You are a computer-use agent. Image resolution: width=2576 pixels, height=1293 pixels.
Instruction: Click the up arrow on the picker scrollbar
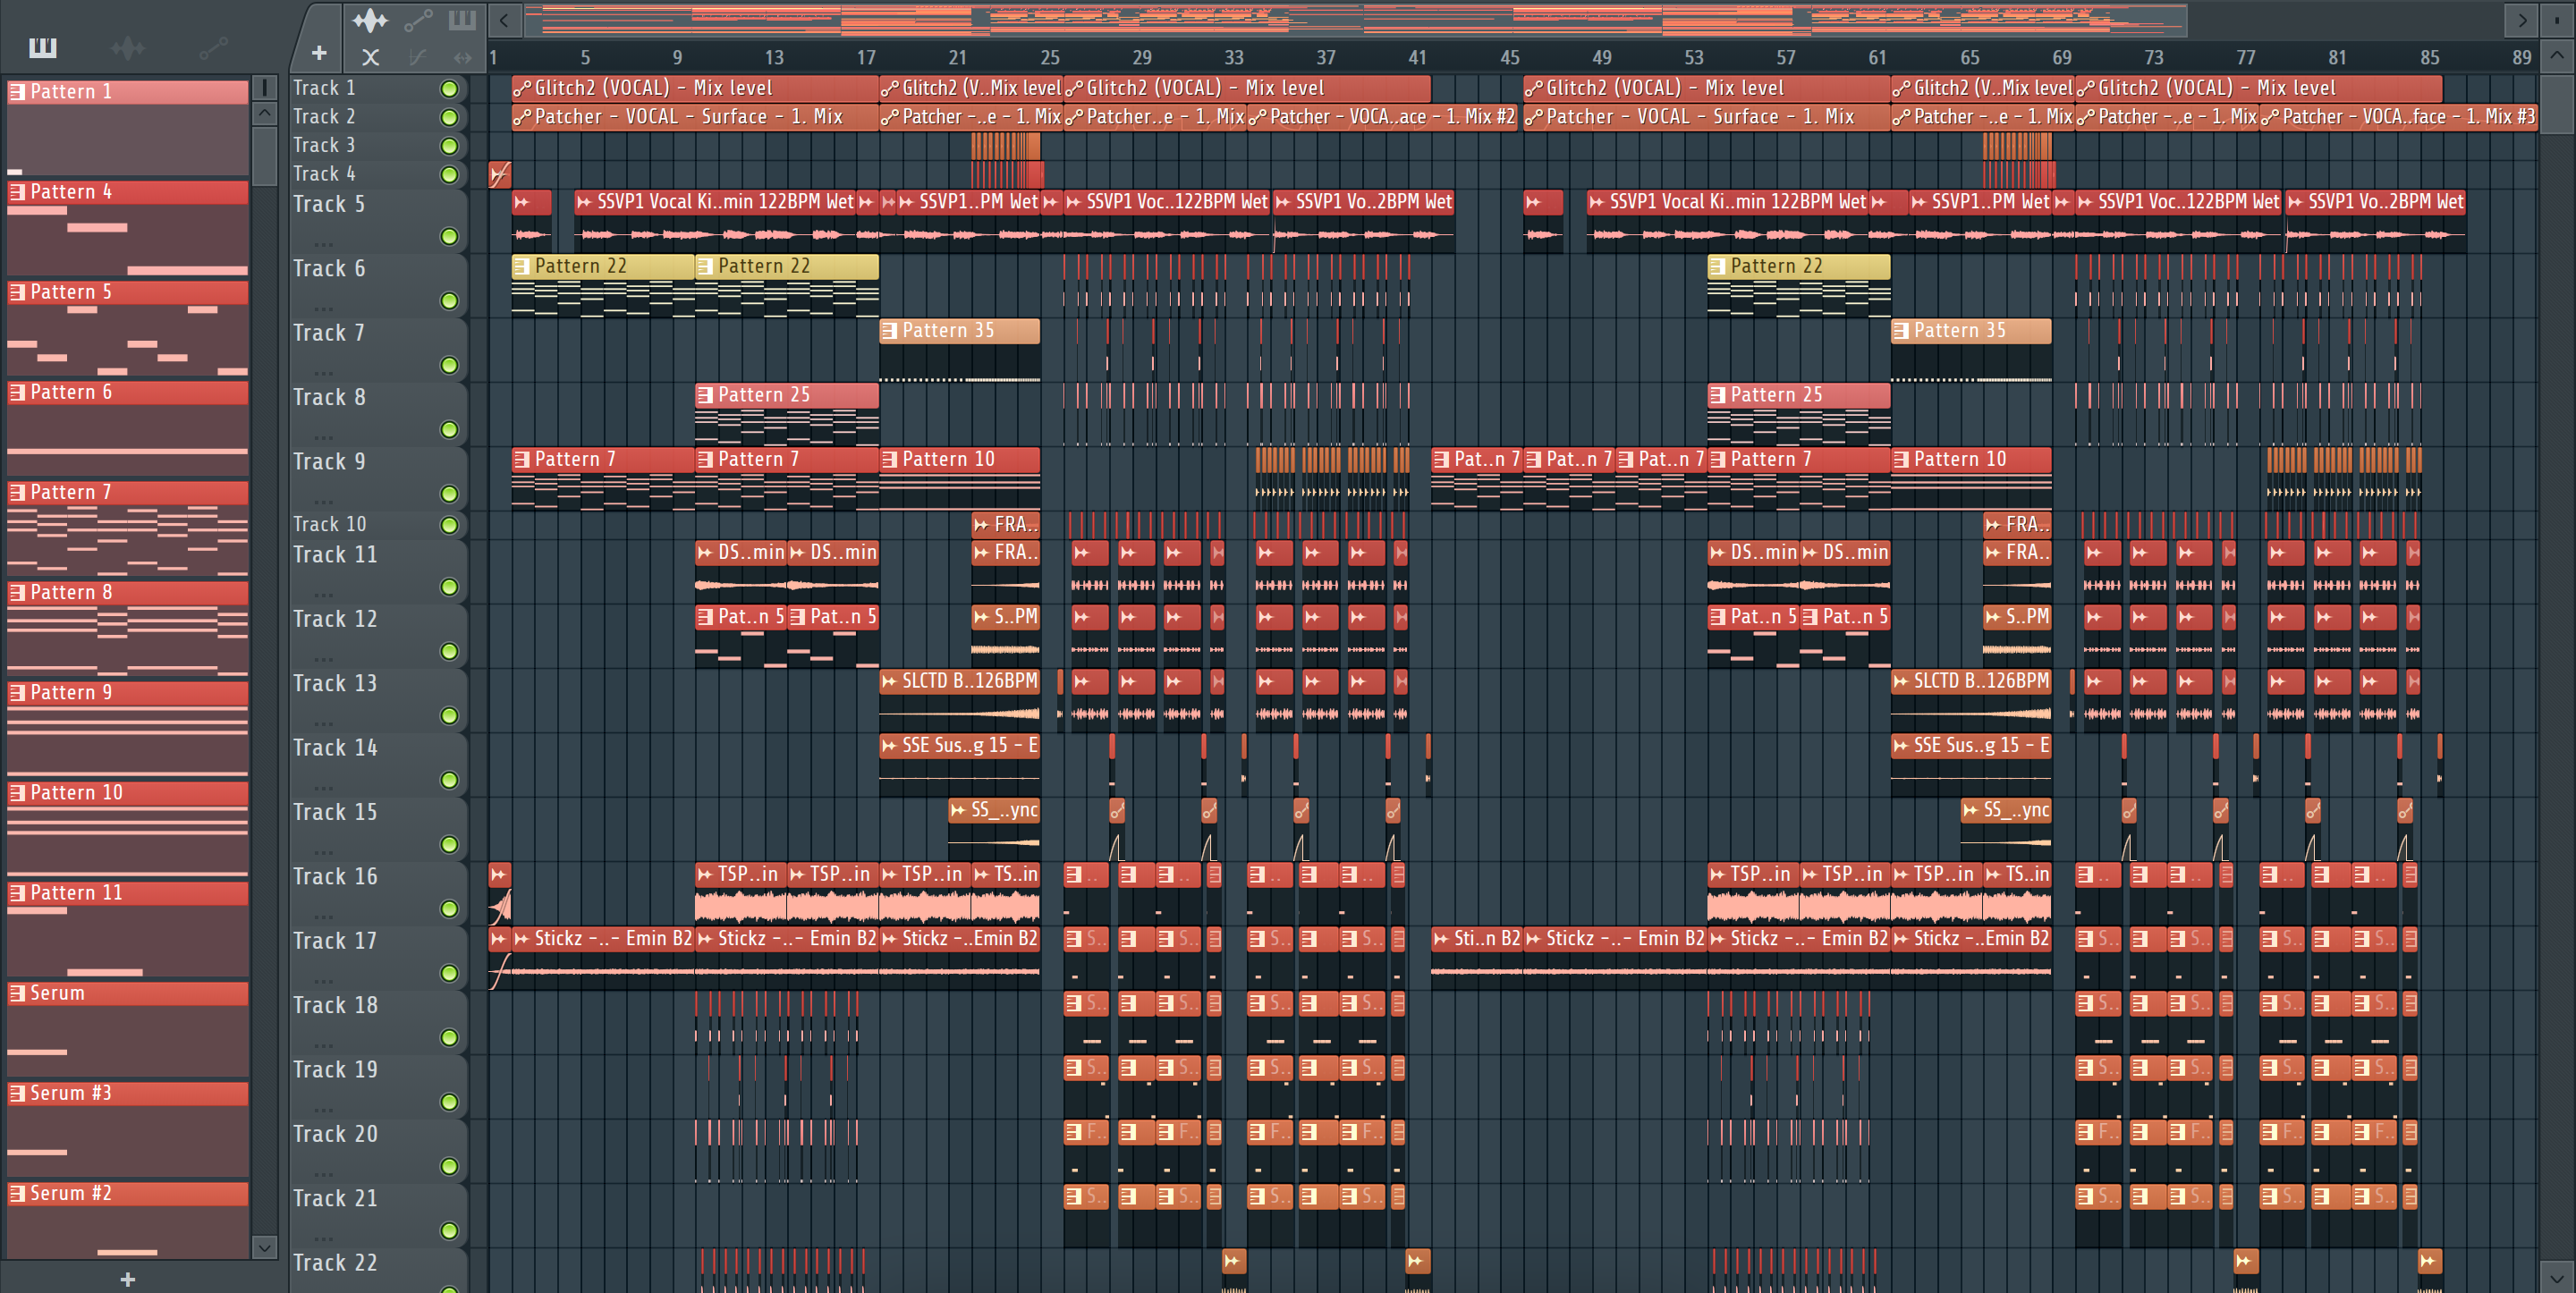264,113
